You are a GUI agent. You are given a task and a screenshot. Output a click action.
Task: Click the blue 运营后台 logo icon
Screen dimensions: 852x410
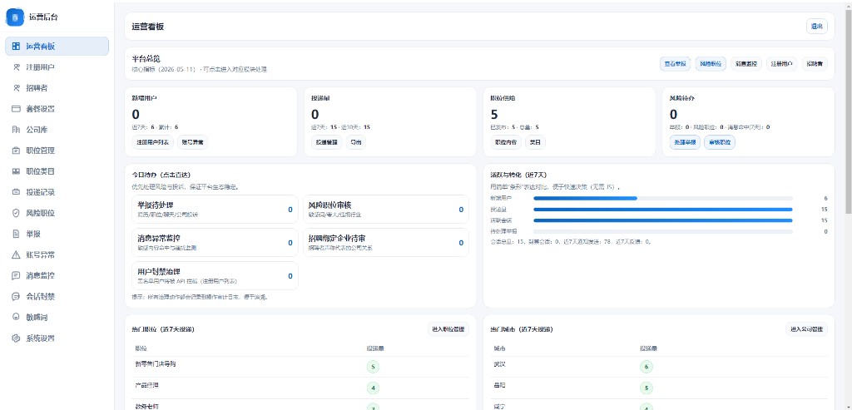coord(15,17)
